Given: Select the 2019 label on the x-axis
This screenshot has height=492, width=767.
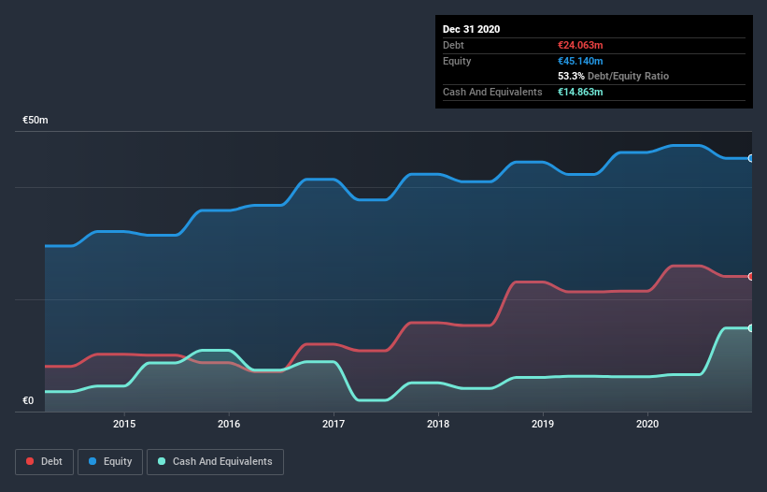Looking at the screenshot, I should pyautogui.click(x=543, y=424).
